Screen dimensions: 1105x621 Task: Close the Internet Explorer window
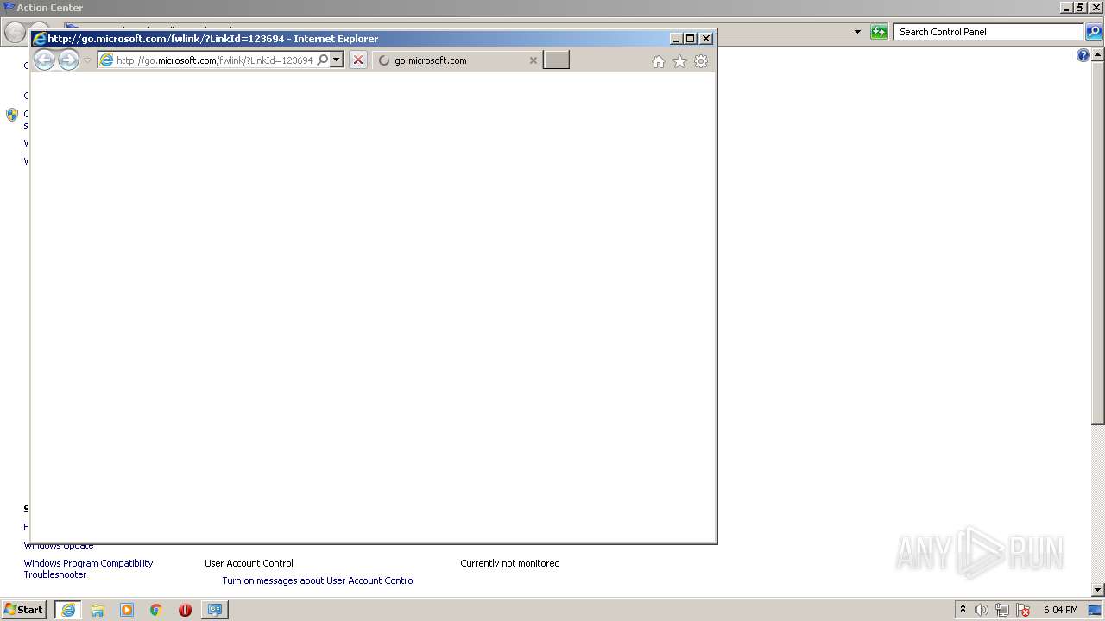[x=706, y=39]
